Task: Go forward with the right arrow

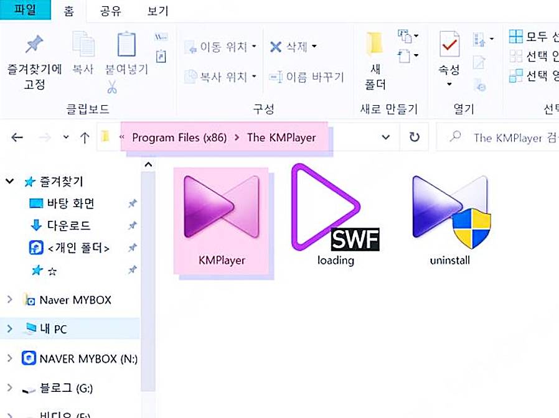Action: click(x=45, y=137)
